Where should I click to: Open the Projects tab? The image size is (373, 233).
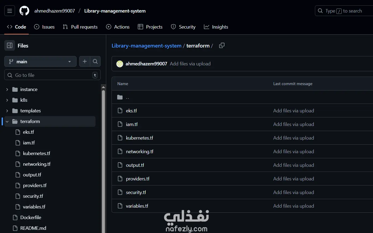pos(150,27)
